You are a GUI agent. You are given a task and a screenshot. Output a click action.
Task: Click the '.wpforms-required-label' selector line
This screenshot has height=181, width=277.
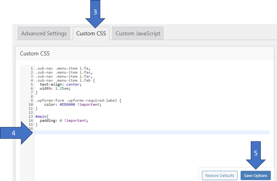pos(78,100)
